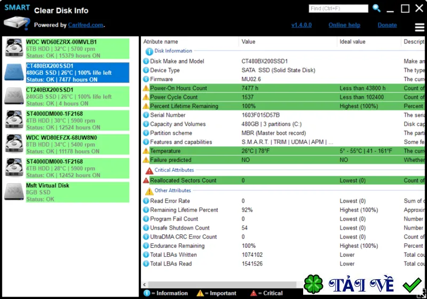This screenshot has height=299, width=427.
Task: Click the Important legend icon in the footer
Action: tap(200, 293)
